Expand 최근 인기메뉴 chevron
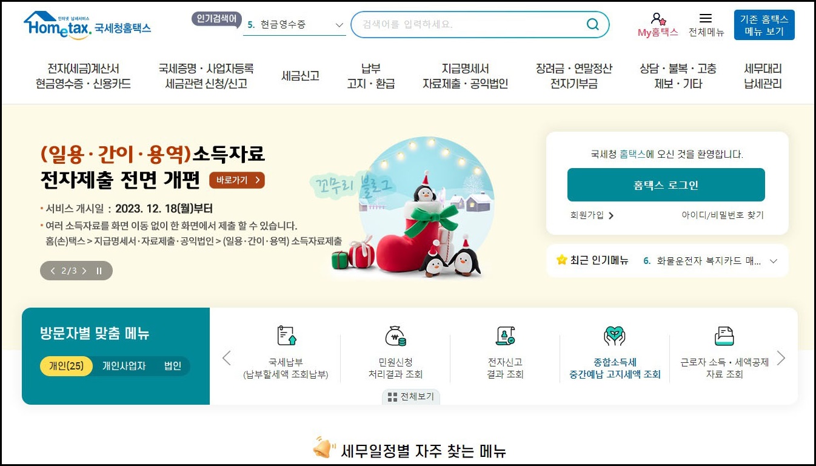This screenshot has height=466, width=816. (773, 261)
